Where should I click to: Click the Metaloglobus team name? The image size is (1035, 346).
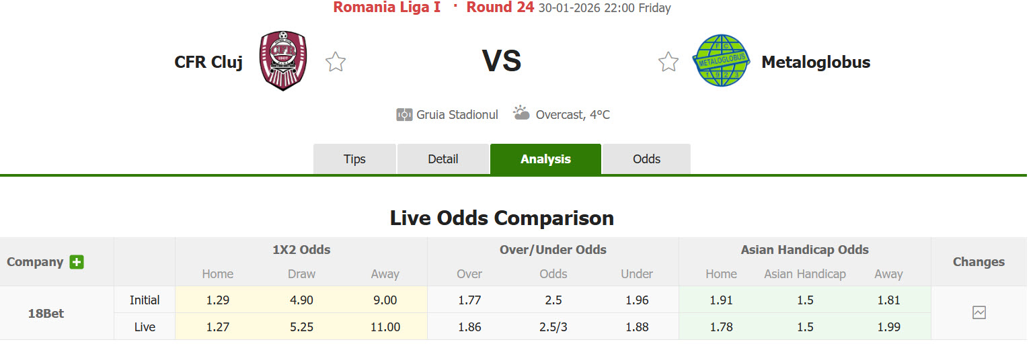[816, 62]
